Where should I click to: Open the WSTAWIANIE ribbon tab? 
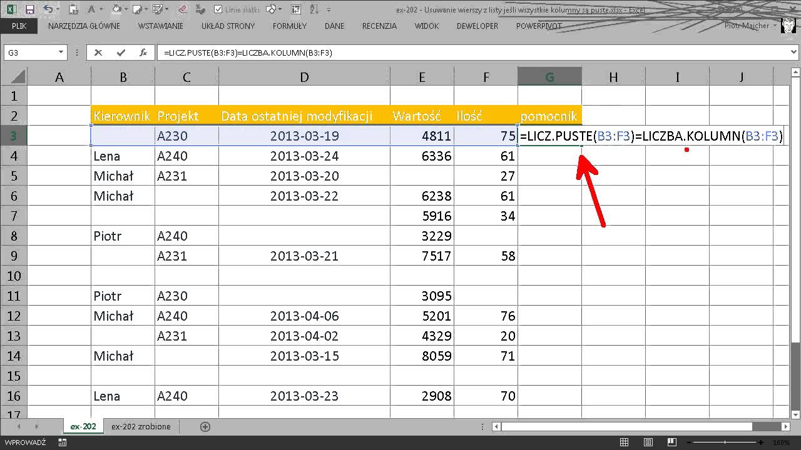(161, 26)
